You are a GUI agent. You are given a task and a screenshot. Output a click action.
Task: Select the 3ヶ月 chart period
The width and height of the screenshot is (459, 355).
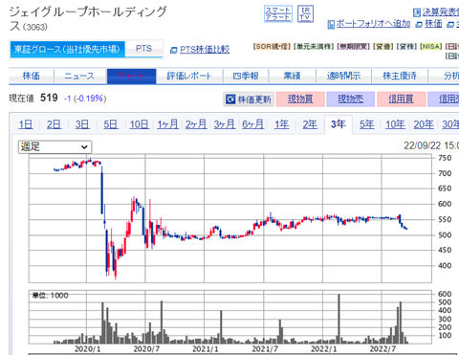[225, 124]
